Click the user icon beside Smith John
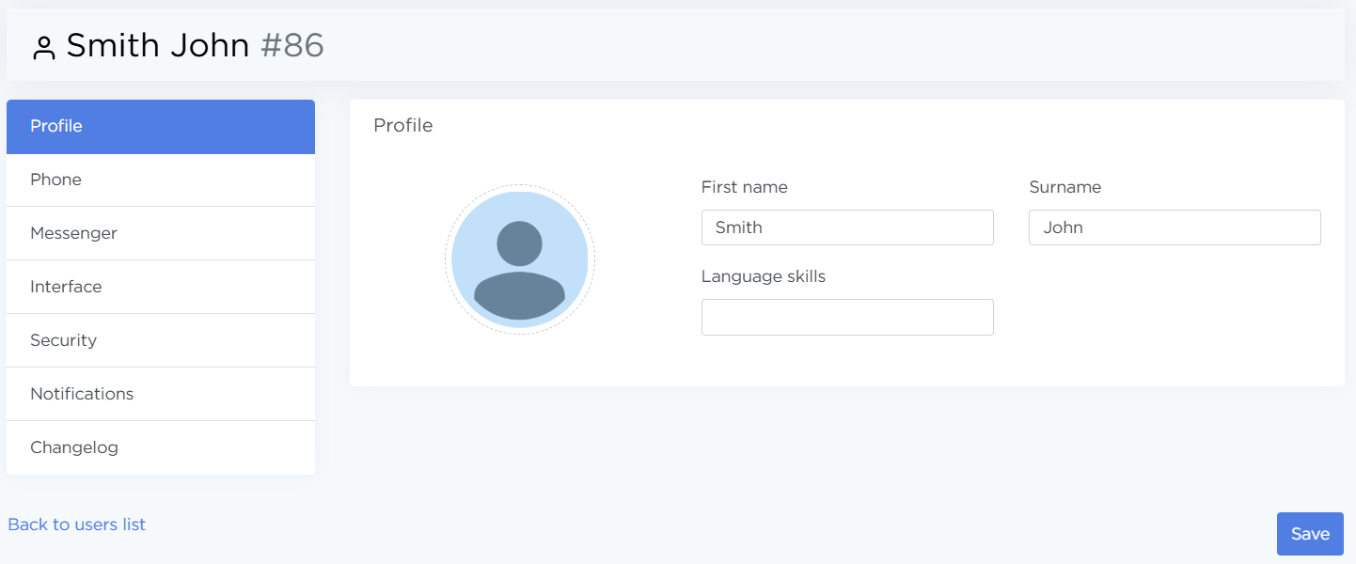 point(44,48)
